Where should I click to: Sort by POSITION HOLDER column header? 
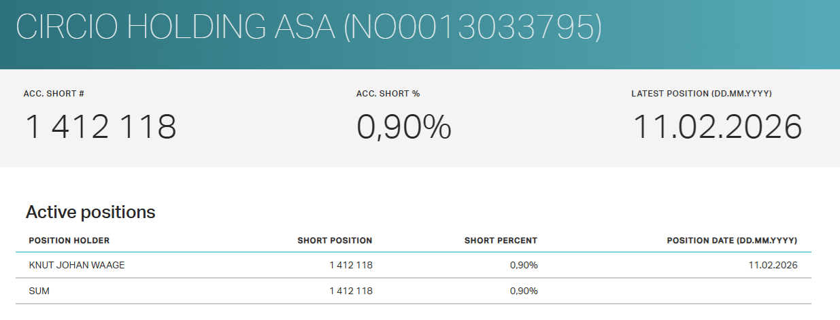pyautogui.click(x=69, y=241)
